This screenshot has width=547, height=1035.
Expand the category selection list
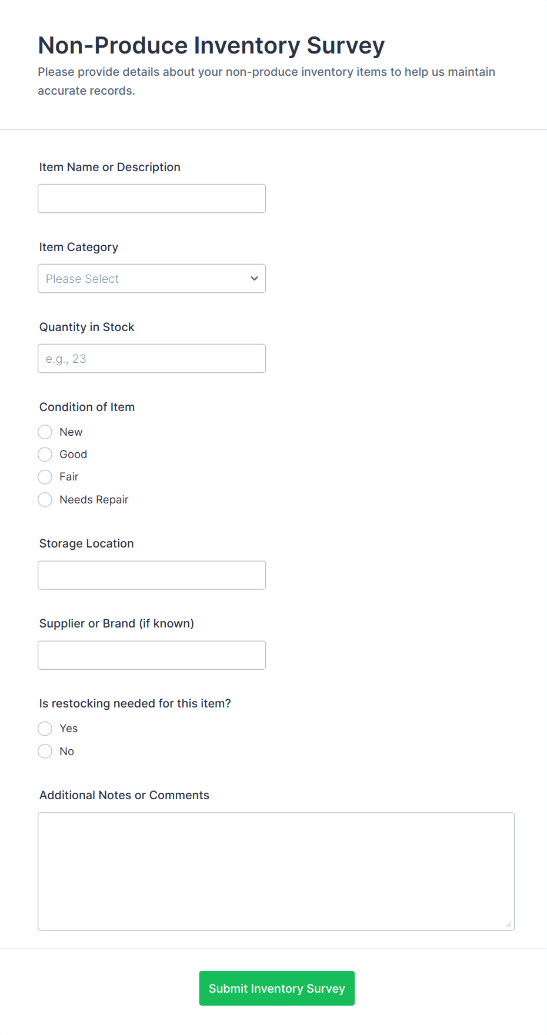(x=152, y=278)
